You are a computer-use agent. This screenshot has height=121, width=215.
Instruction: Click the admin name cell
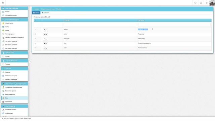pyautogui.click(x=100, y=30)
